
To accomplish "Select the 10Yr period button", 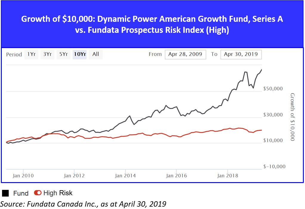I will click(80, 54).
